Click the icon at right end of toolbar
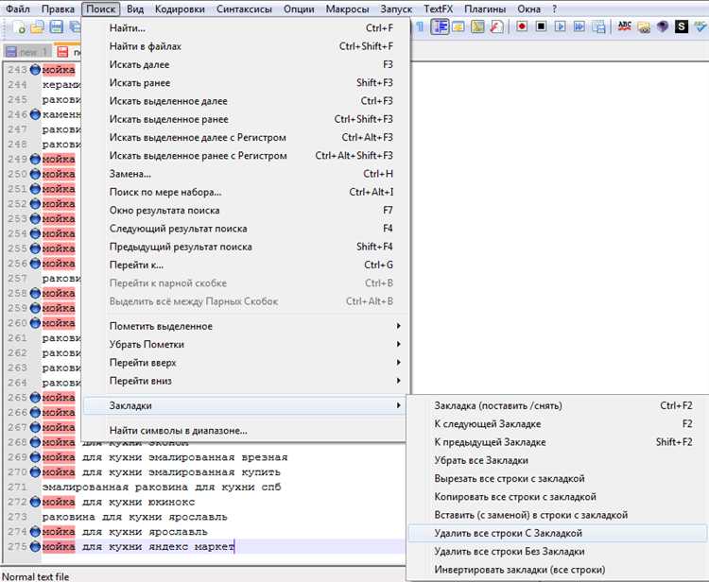Viewport: 709px width, 582px height. coord(700,27)
